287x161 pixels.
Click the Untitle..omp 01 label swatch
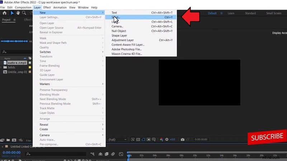(x=30, y=72)
